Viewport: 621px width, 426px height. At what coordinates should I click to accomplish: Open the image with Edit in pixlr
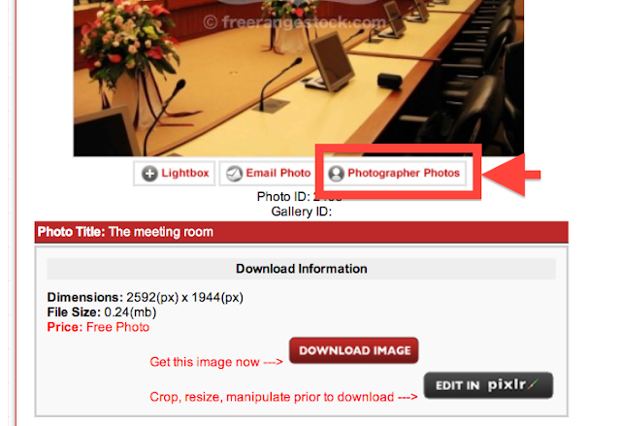point(488,385)
